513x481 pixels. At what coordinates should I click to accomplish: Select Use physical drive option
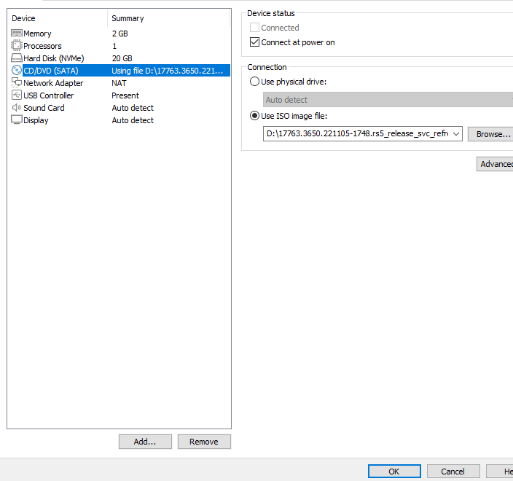254,82
